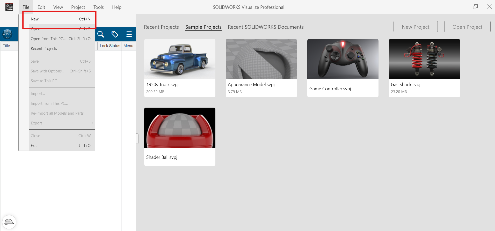Click the Appearance Model.svpj file name
This screenshot has height=231, width=495.
[x=251, y=85]
